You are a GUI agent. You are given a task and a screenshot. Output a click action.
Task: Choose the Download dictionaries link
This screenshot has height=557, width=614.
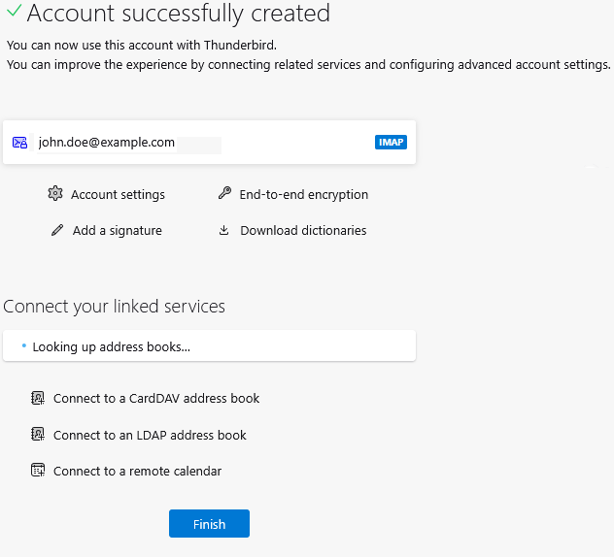pyautogui.click(x=303, y=231)
